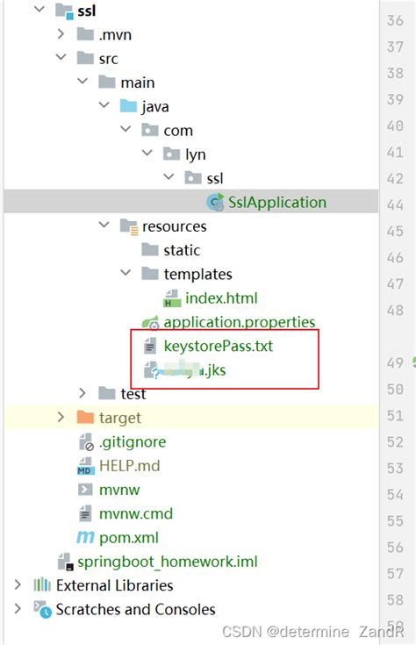Click the .gitignore file icon
Screen dimensions: 416x645
86,442
